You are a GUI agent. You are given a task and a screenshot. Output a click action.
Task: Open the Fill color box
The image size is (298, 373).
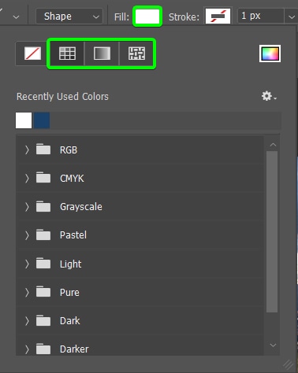[x=147, y=17]
